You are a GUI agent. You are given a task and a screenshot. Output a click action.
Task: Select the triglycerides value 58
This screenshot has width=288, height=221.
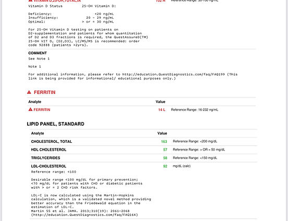point(165,158)
